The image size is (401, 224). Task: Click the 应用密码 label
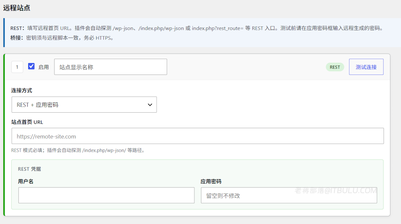[211, 181]
